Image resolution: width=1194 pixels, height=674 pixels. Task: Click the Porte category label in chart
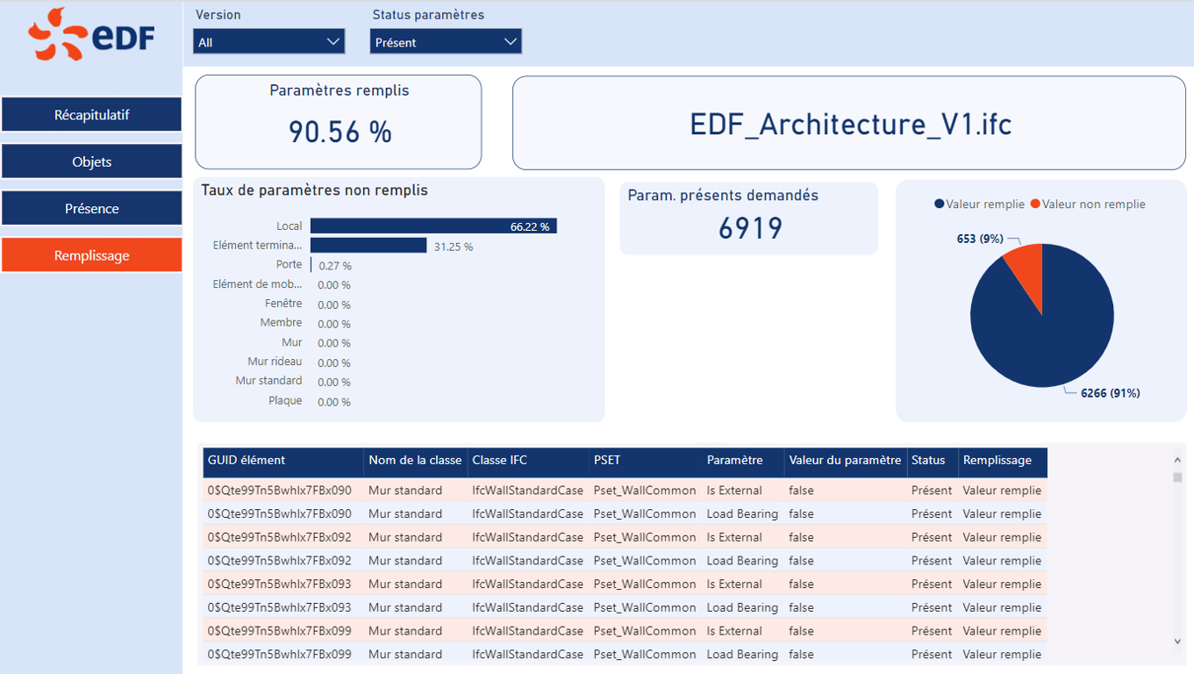[x=289, y=264]
